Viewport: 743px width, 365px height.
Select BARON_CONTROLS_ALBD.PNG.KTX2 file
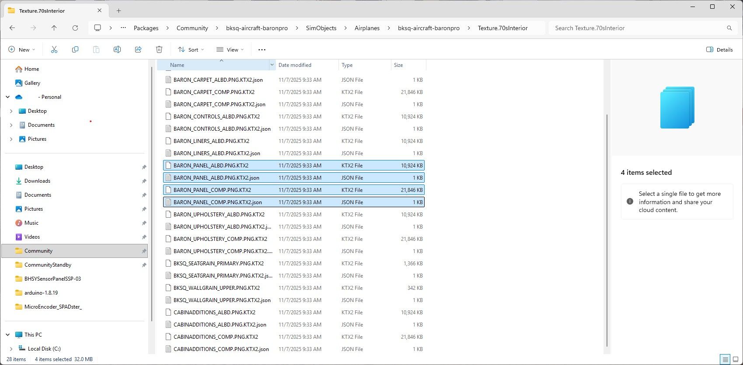[293, 117]
